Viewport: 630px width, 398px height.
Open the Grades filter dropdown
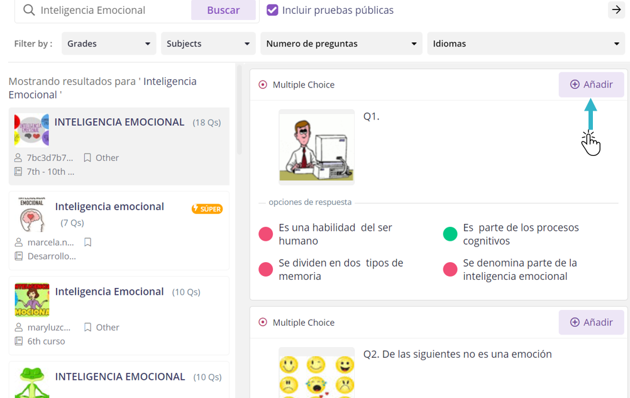pos(108,44)
